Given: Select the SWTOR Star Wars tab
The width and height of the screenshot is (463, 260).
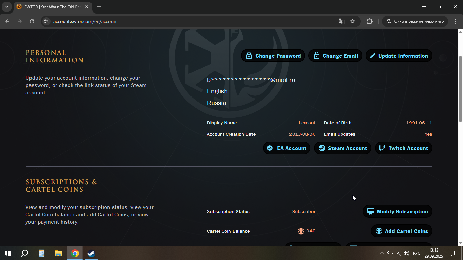Looking at the screenshot, I should click(53, 7).
